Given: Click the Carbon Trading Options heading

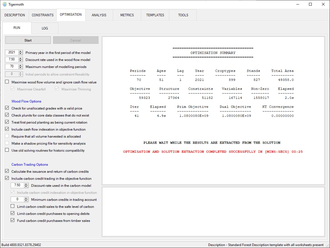Looking at the screenshot, I should [30, 165].
